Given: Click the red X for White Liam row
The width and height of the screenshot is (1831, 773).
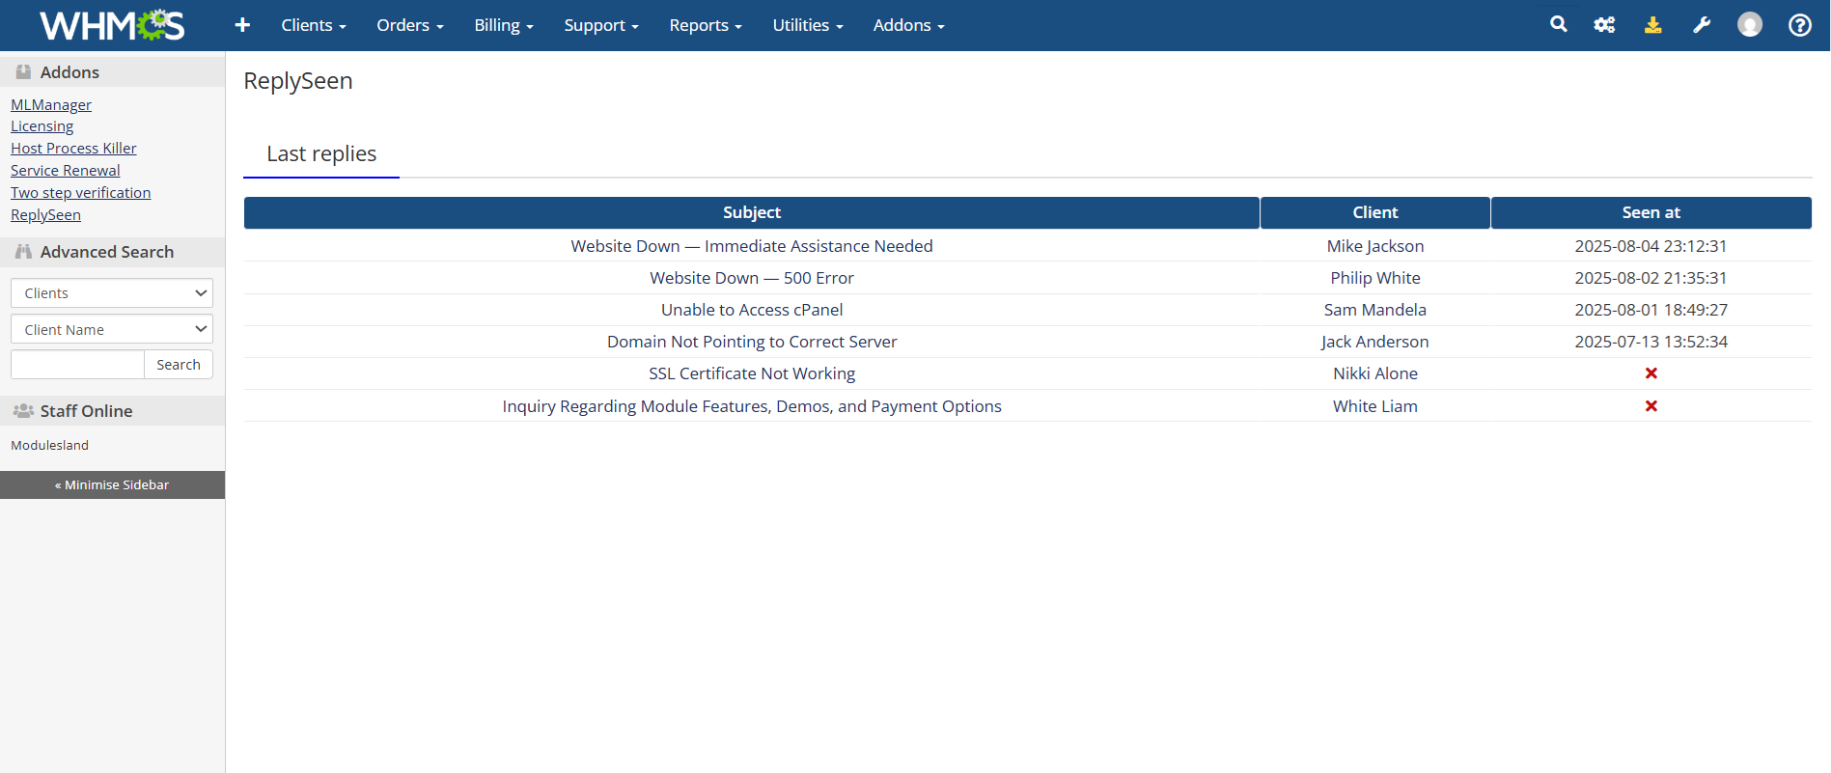Looking at the screenshot, I should coord(1651,406).
